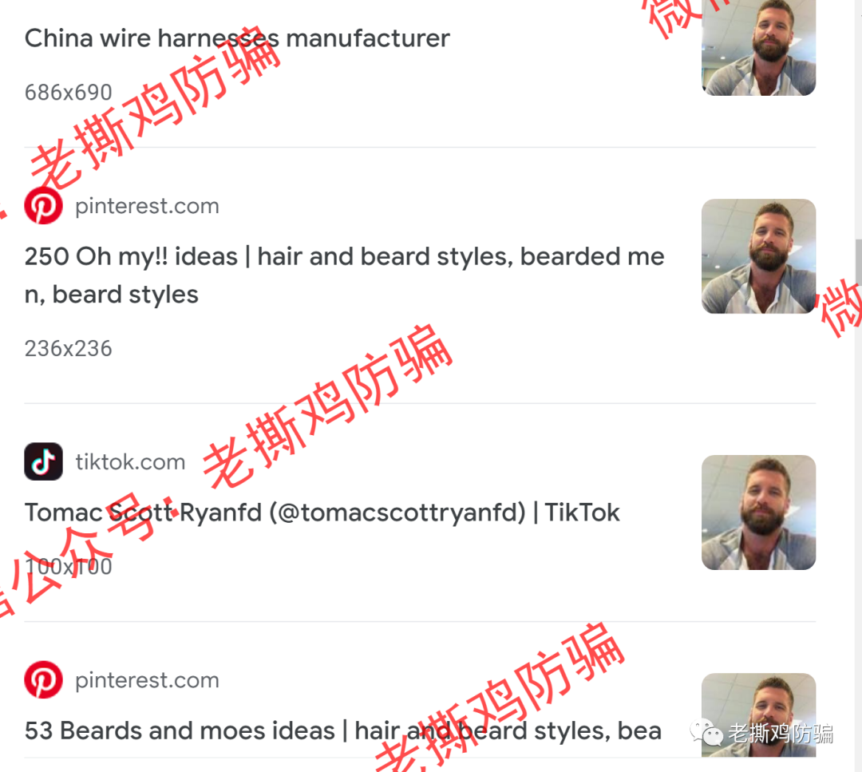Screen dimensions: 862x772
Task: View thumbnail beside China wire harnesses result
Action: pos(759,48)
